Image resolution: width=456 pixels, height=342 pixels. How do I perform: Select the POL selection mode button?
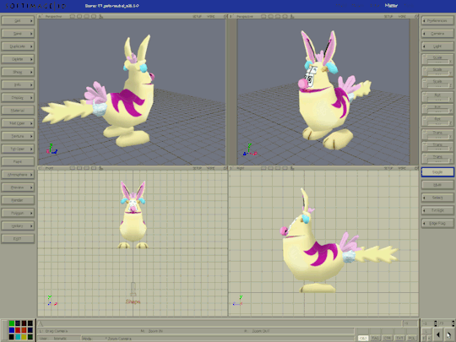tap(411, 339)
